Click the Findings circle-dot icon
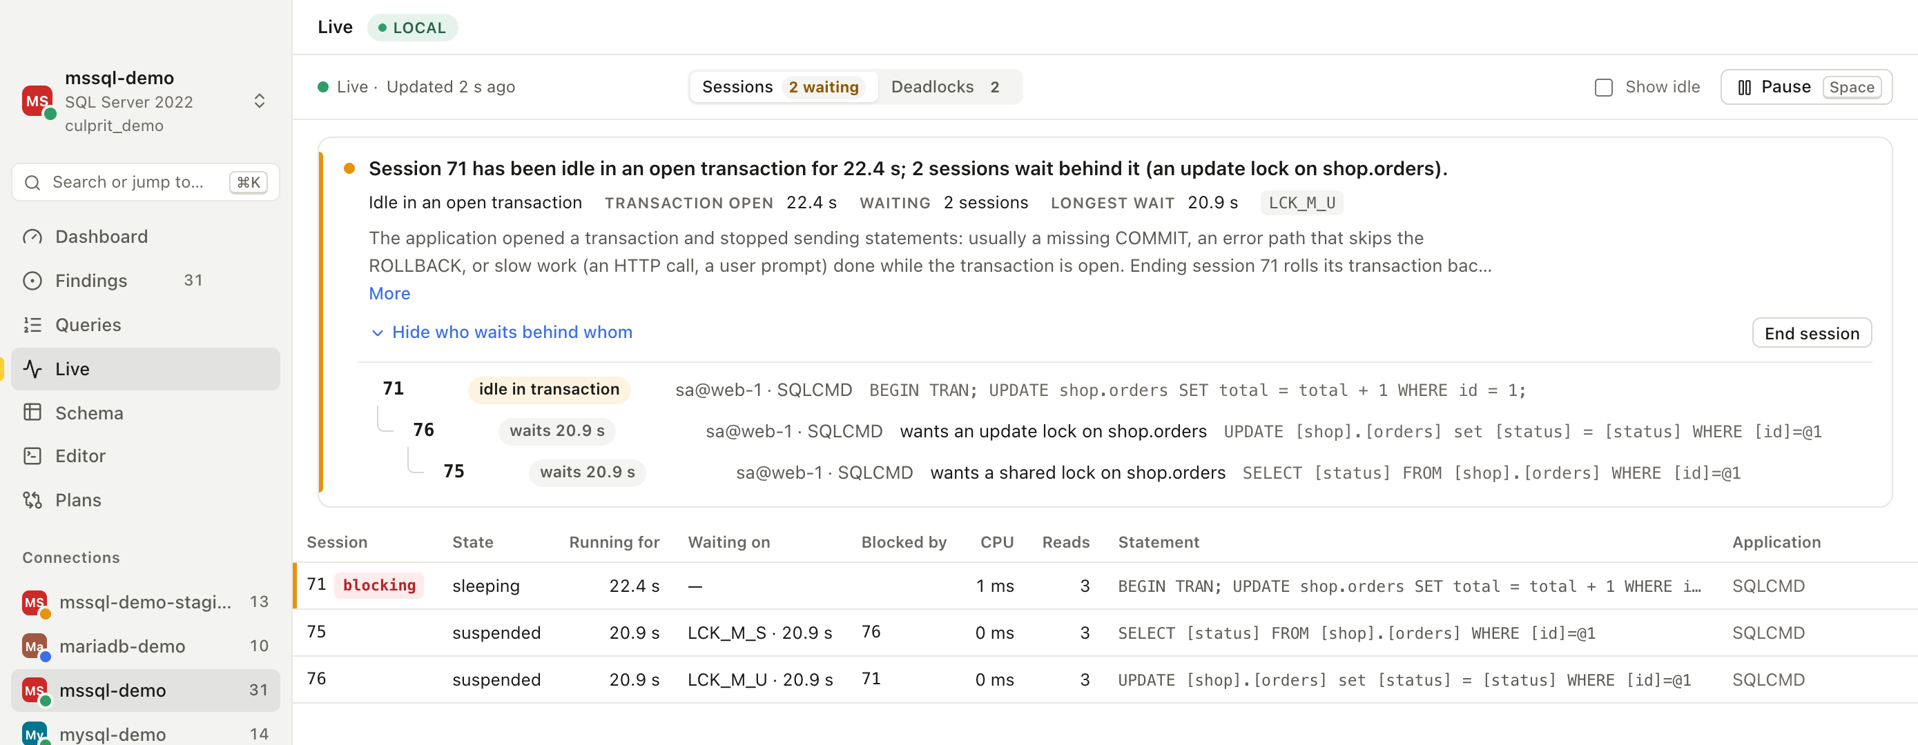 click(32, 281)
